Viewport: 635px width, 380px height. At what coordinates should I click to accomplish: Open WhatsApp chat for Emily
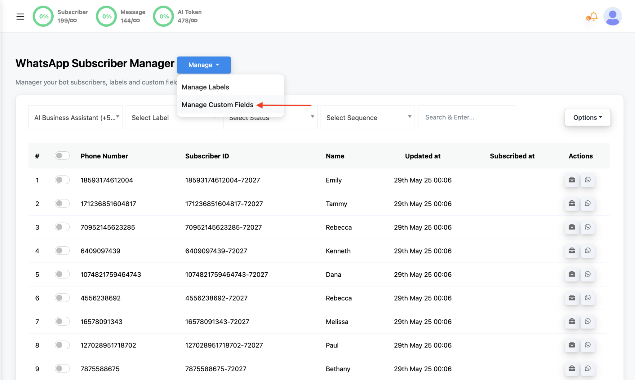[588, 180]
